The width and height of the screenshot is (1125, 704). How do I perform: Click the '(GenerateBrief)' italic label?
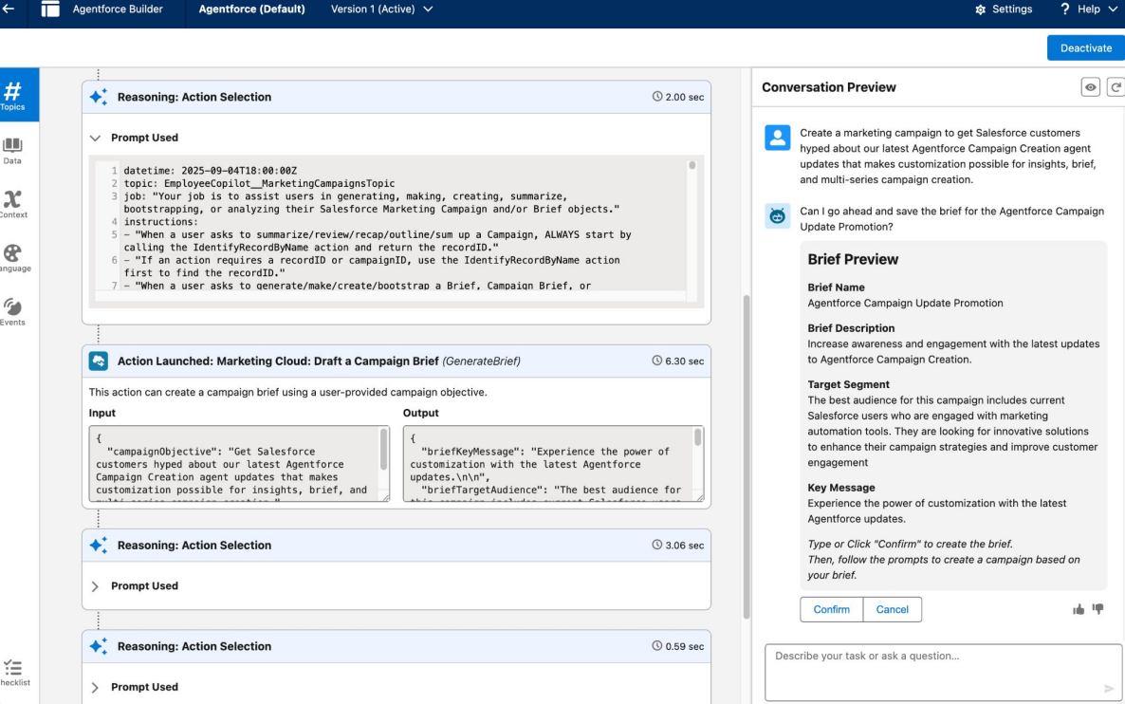pyautogui.click(x=482, y=361)
